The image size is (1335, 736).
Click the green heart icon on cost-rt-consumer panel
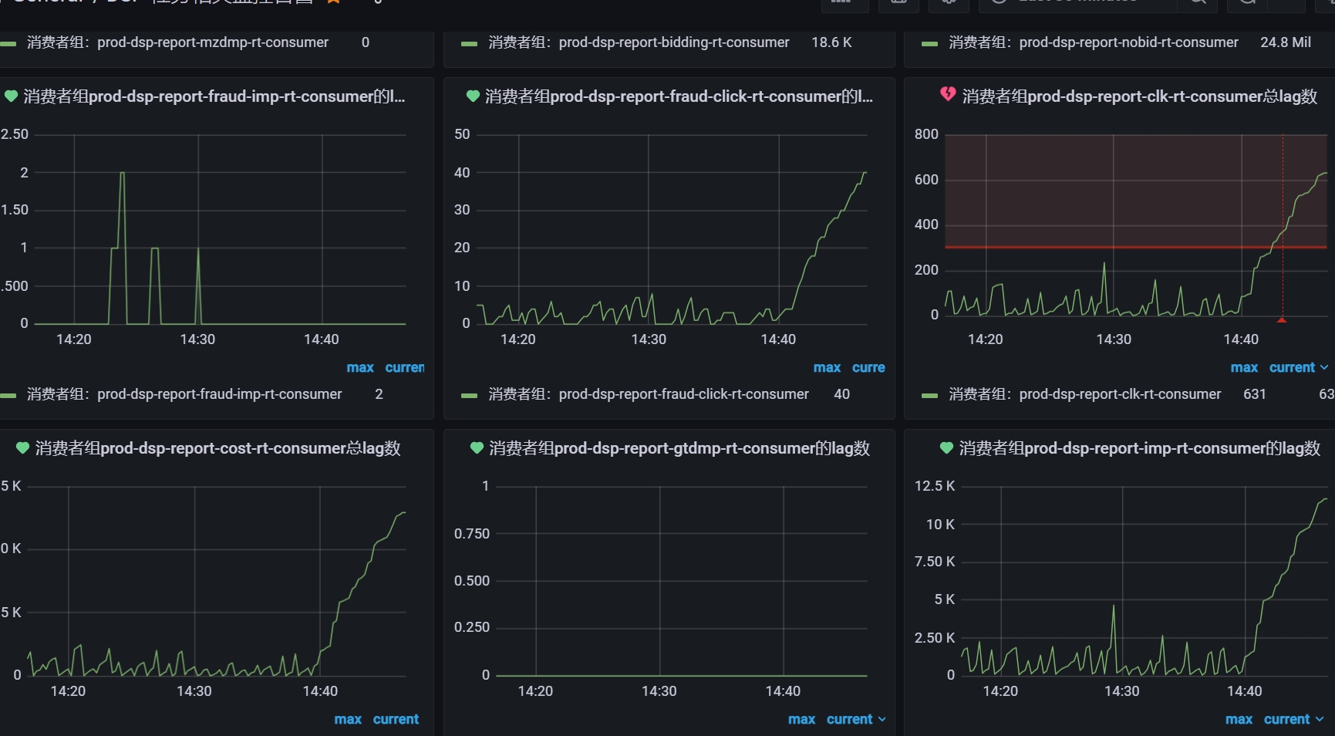[22, 448]
